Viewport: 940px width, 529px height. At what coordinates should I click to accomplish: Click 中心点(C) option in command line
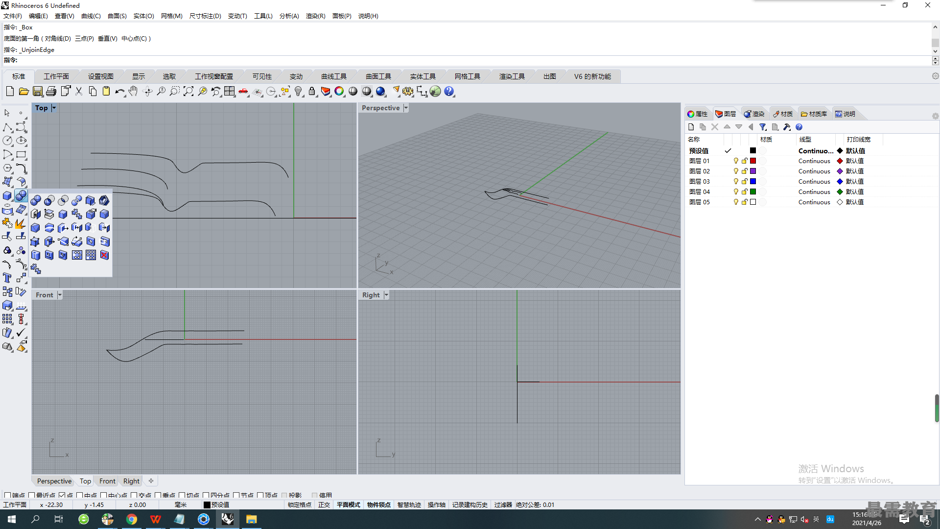click(134, 39)
